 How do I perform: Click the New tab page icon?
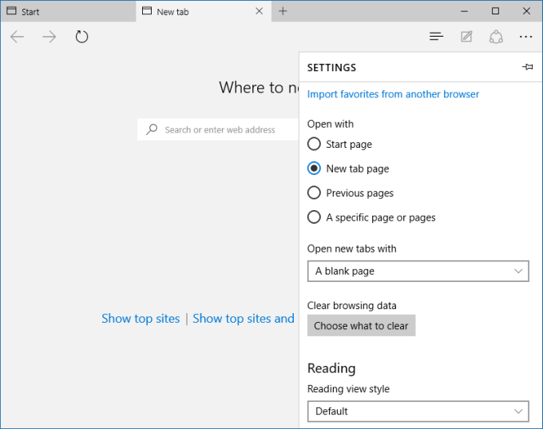pos(147,10)
